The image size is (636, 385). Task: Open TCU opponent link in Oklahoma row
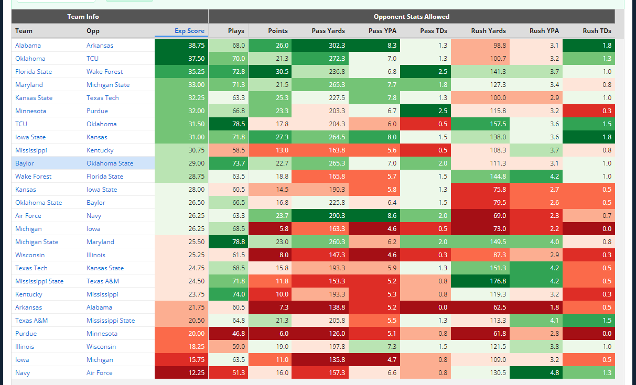click(x=92, y=59)
